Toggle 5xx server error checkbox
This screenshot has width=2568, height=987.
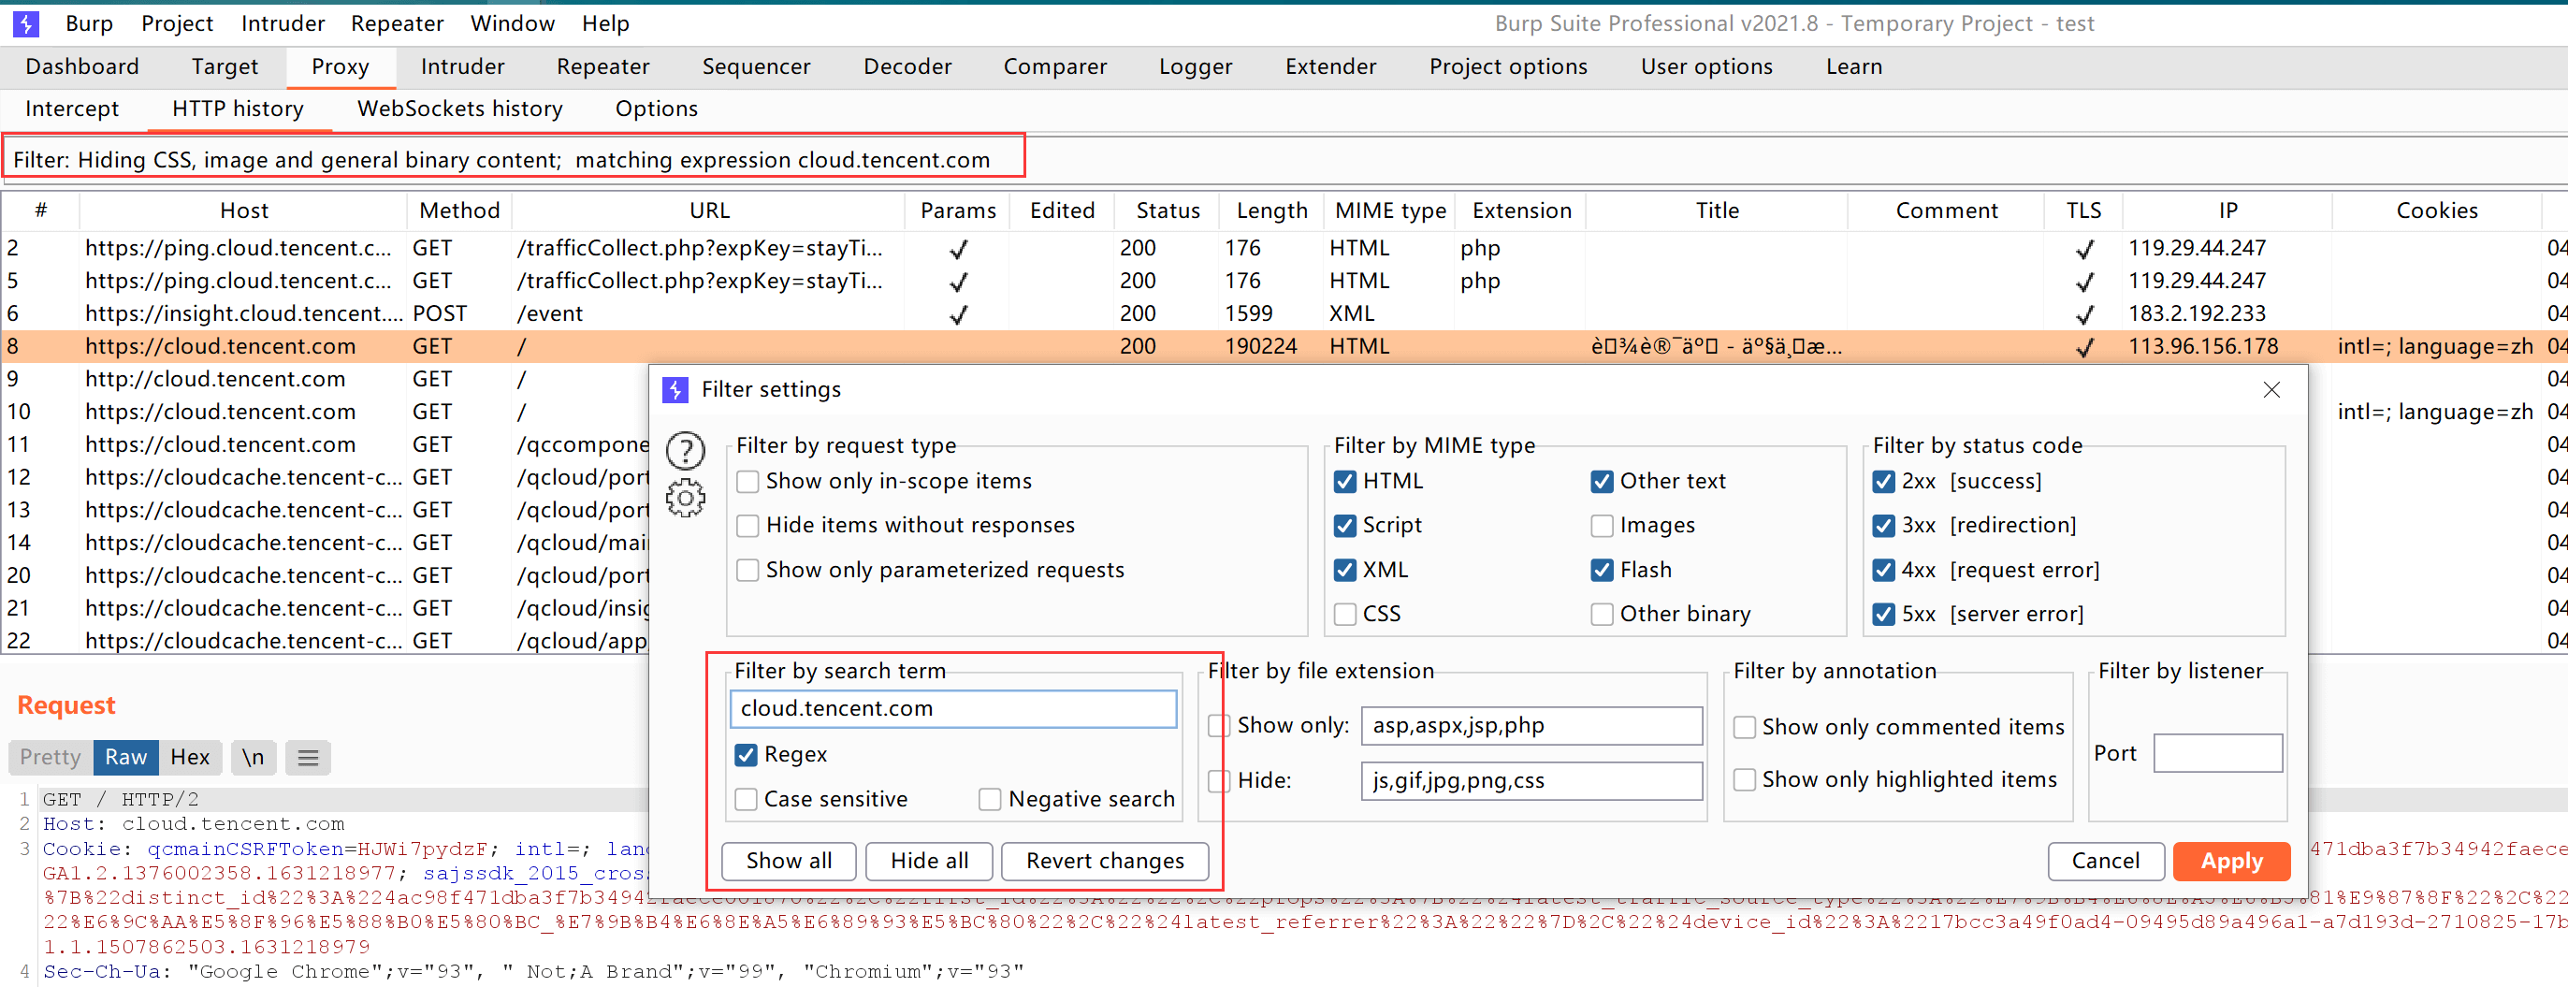pyautogui.click(x=1883, y=614)
